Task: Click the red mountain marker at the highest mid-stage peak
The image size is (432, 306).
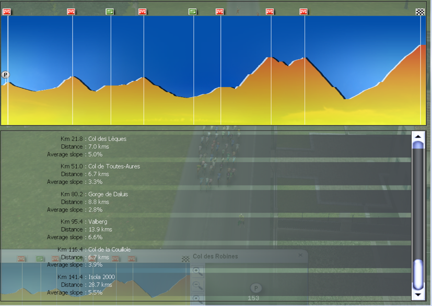Action: (270, 11)
